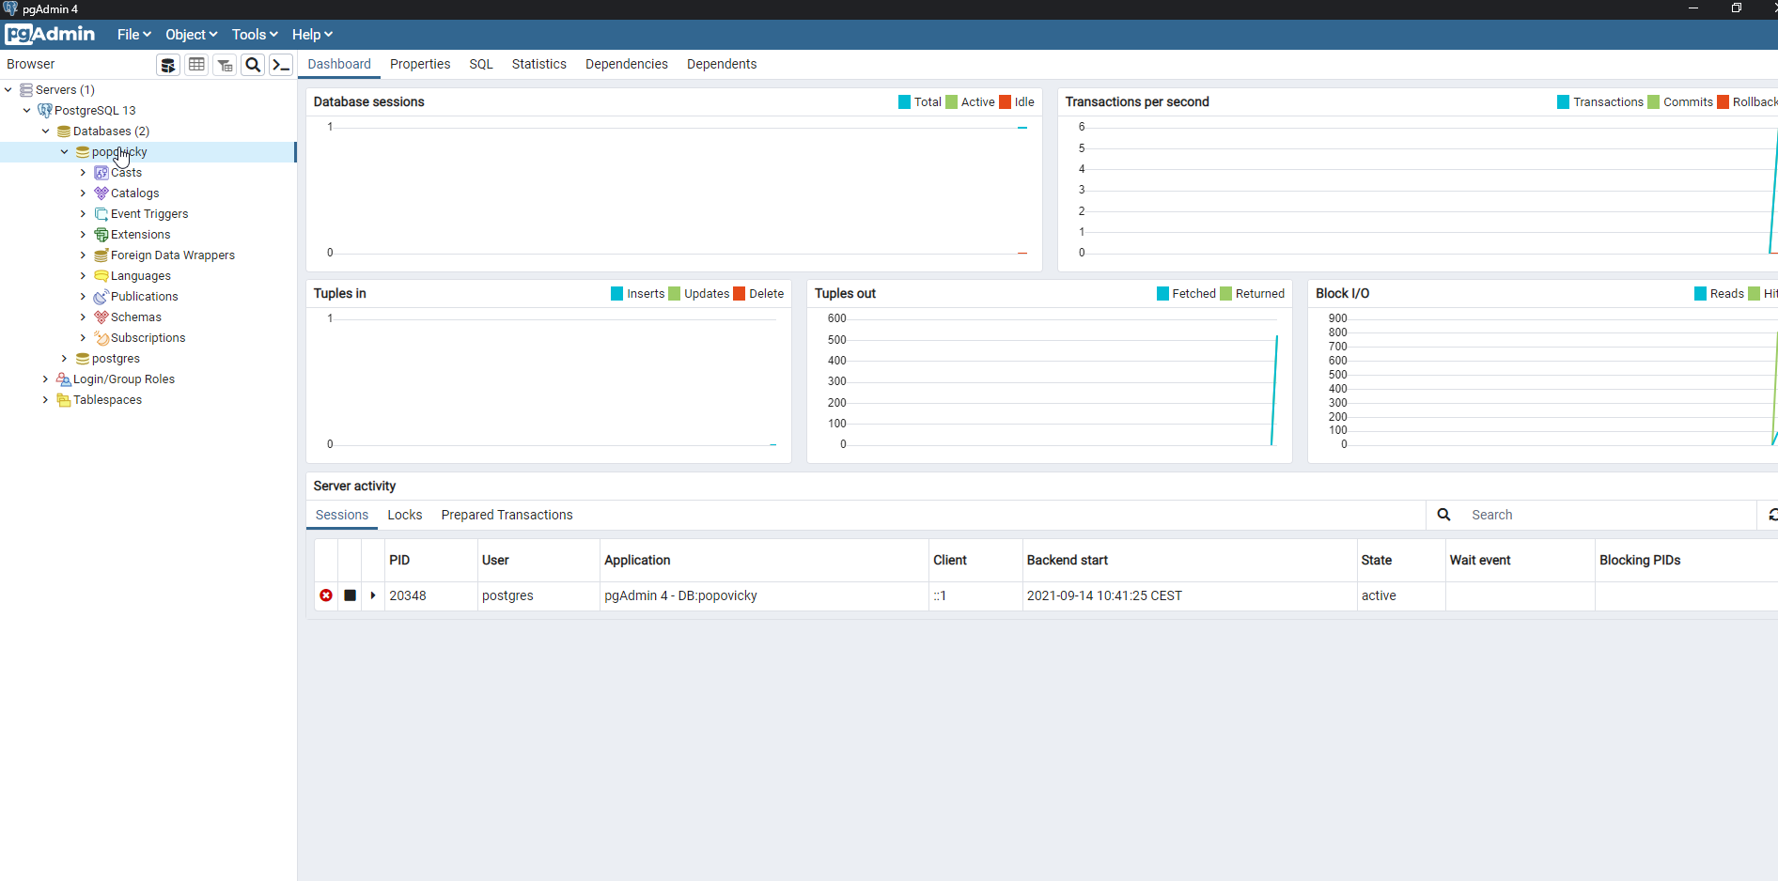Viewport: 1778px width, 881px height.
Task: Expand the Schemas node
Action: click(84, 317)
